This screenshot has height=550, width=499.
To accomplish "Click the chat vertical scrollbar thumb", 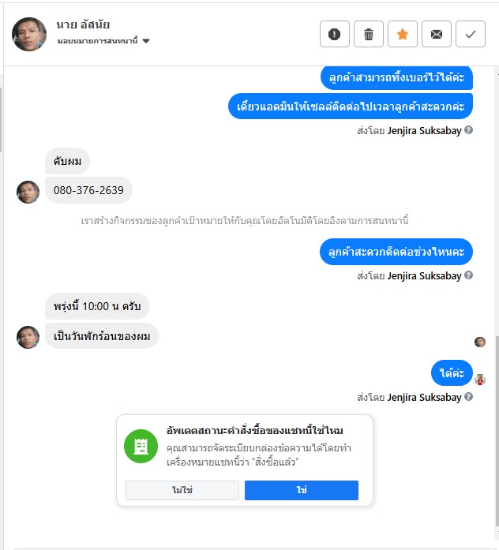I will click(x=497, y=432).
